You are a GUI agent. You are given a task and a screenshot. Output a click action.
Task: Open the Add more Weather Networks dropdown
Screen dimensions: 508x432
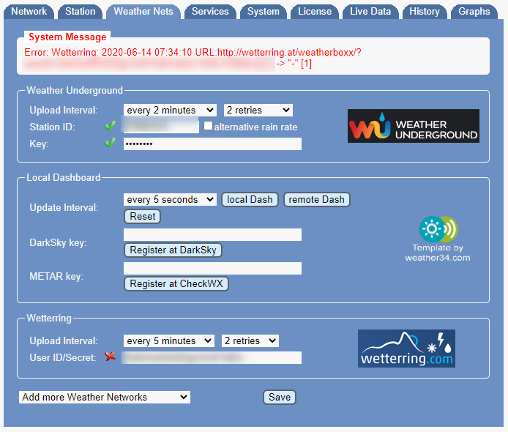(104, 398)
